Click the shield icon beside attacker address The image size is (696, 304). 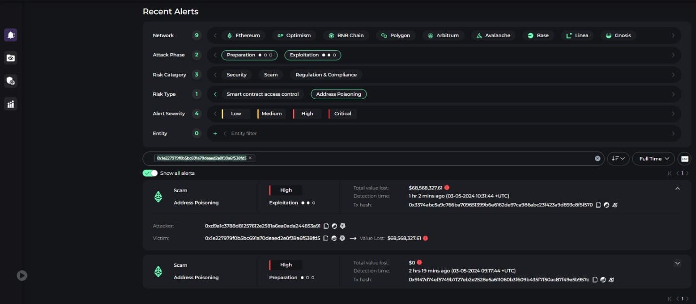point(343,226)
